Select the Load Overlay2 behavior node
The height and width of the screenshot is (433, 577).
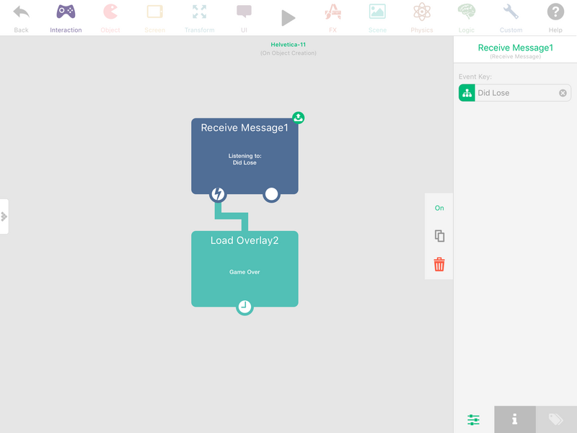[x=245, y=268]
